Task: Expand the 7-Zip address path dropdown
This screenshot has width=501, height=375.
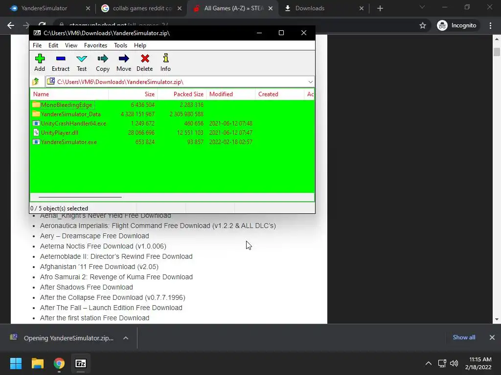Action: point(310,82)
